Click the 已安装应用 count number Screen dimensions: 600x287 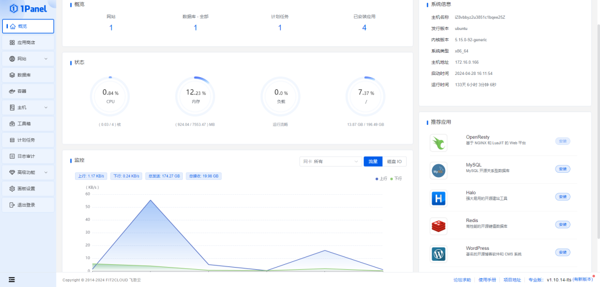click(x=364, y=28)
